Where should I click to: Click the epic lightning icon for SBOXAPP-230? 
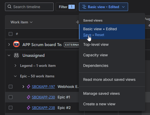(28, 97)
